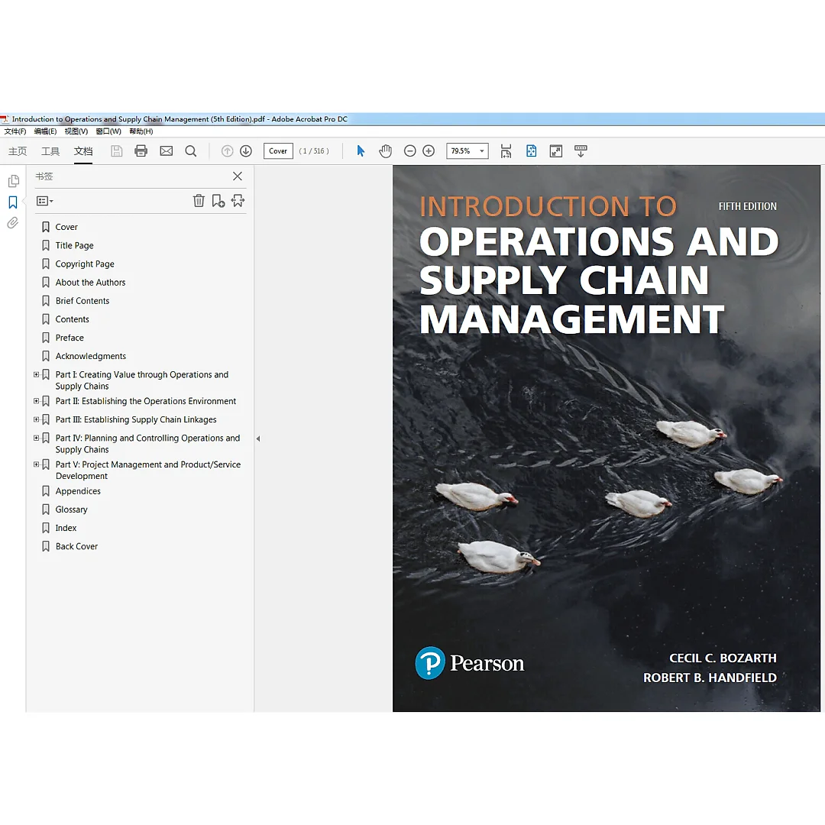Save the document with the floppy disk icon
Viewport: 825px width, 825px height.
click(x=117, y=151)
